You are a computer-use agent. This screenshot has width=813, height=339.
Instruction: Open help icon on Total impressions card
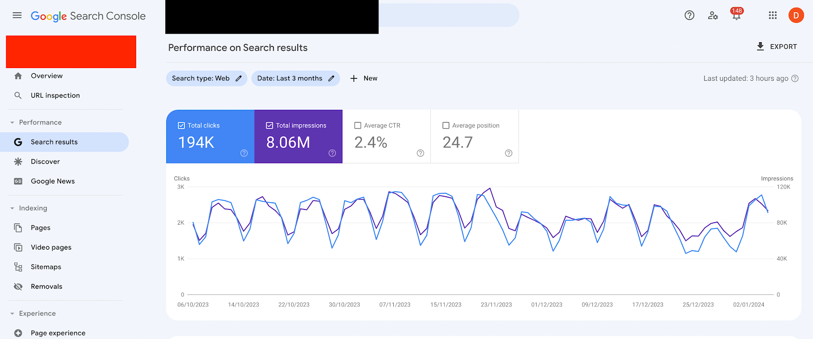click(332, 153)
